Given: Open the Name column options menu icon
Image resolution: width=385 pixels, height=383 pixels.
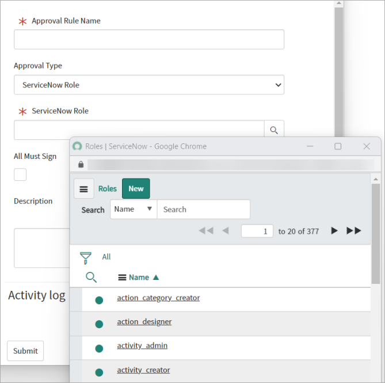Looking at the screenshot, I should [x=122, y=278].
